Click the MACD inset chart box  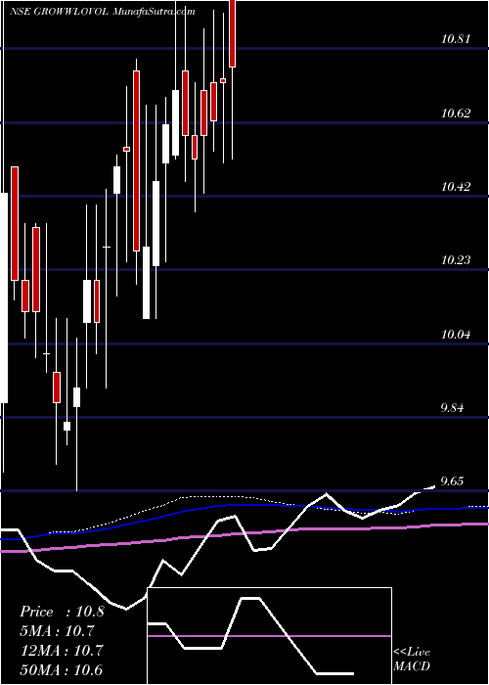(269, 636)
